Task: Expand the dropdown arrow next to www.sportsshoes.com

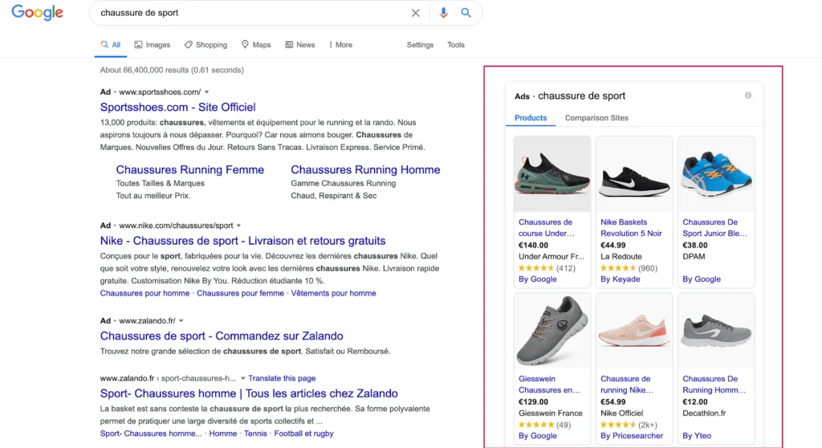Action: tap(206, 92)
